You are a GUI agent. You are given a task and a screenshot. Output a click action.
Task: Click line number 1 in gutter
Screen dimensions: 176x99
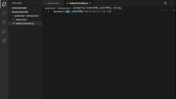coord(48,12)
